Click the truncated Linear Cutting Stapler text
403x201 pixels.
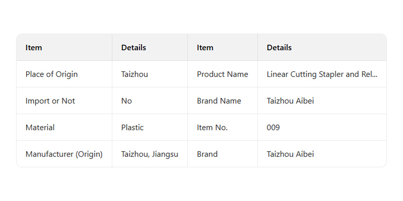tap(322, 74)
